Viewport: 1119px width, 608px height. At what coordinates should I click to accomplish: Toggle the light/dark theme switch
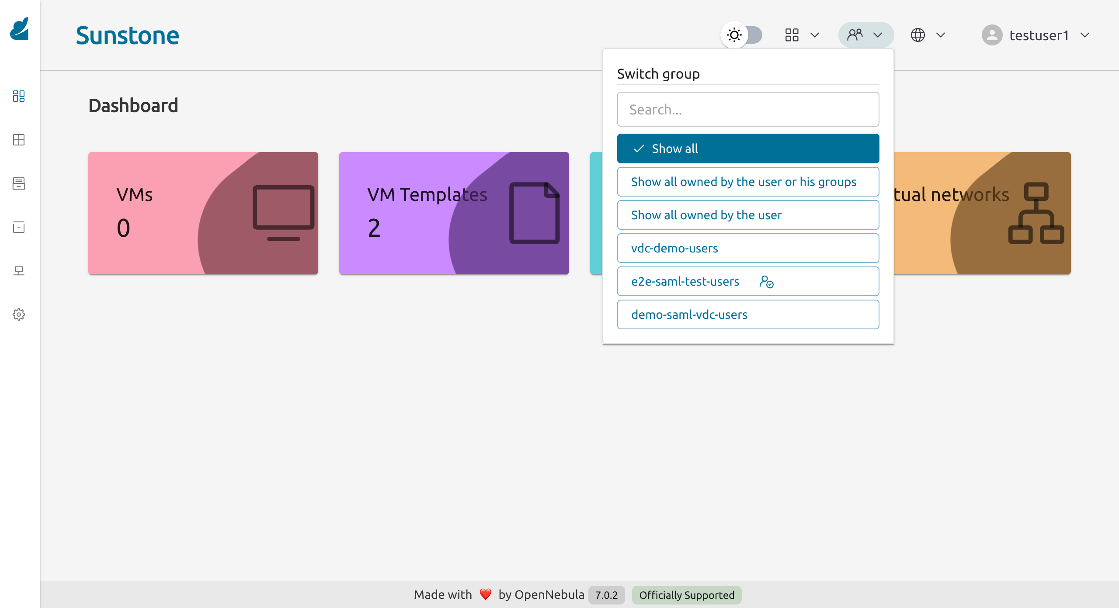[742, 35]
